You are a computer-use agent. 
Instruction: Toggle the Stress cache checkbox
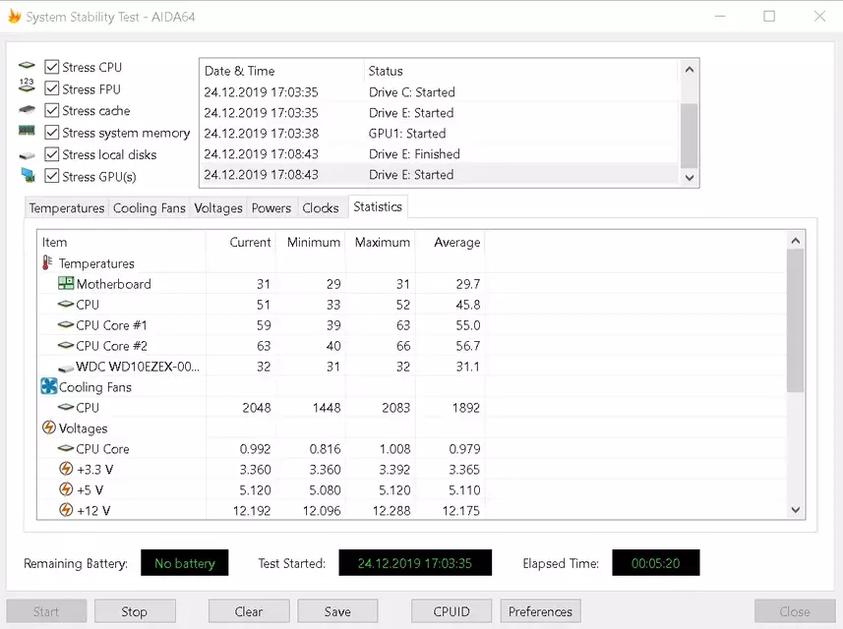coord(51,110)
